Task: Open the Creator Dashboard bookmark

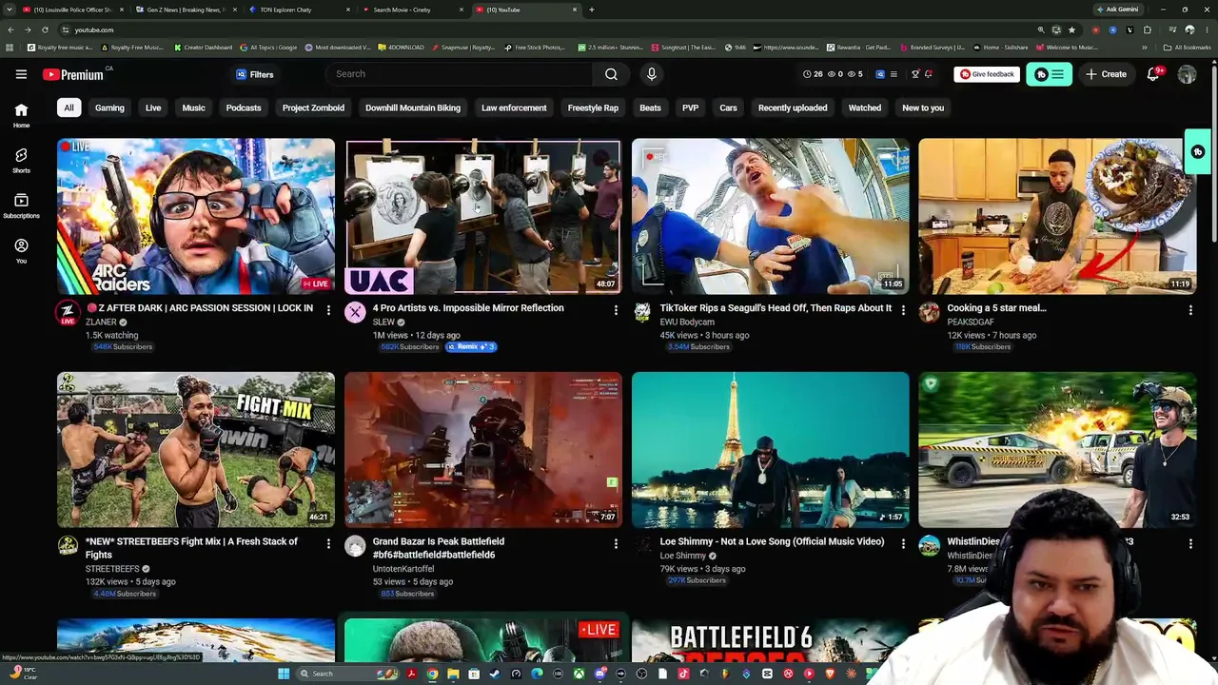Action: point(203,48)
